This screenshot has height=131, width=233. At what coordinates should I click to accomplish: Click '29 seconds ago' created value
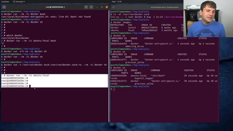tap(193, 76)
